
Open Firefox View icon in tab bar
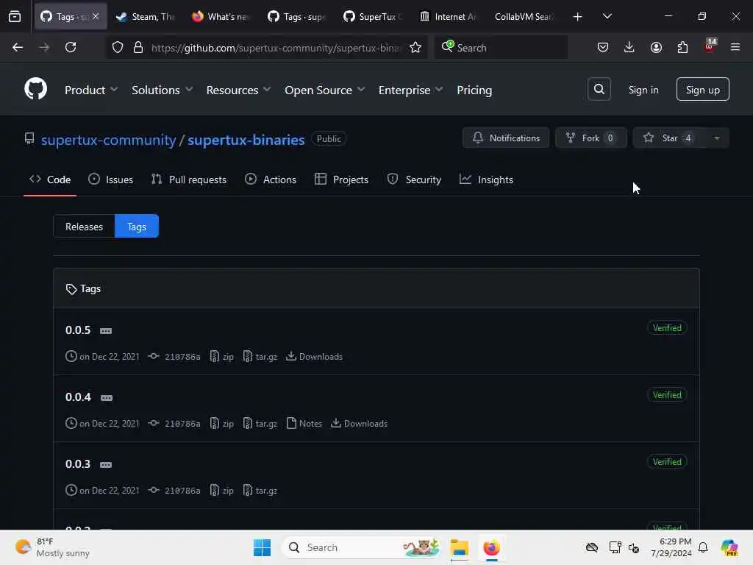click(x=15, y=17)
